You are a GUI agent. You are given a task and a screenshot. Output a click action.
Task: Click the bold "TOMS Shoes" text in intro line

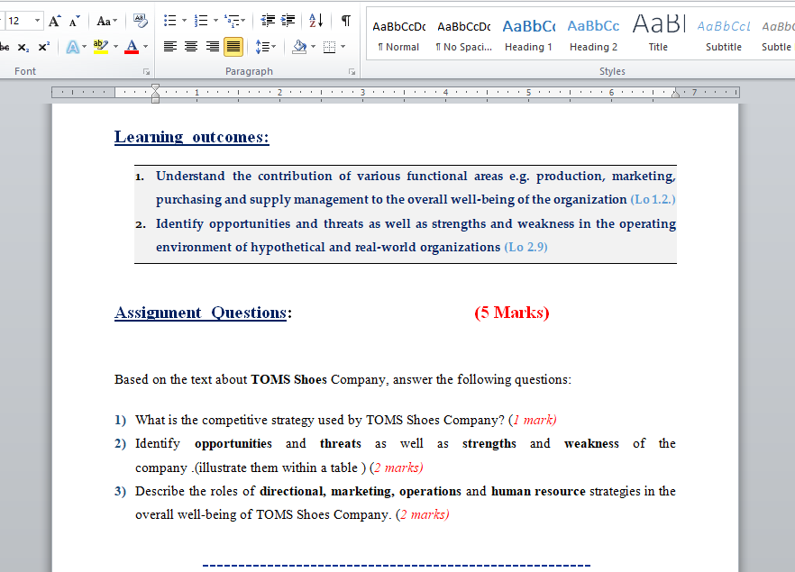point(289,379)
